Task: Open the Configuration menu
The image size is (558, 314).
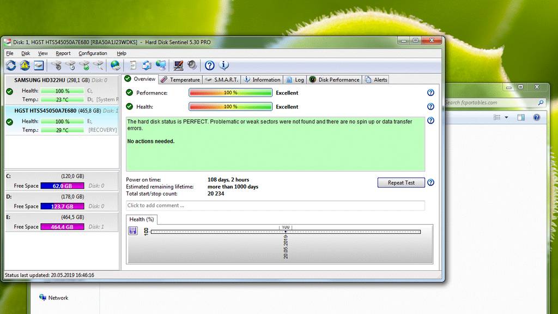Action: pyautogui.click(x=93, y=53)
